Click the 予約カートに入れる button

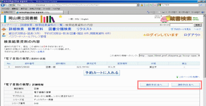pos(102,73)
